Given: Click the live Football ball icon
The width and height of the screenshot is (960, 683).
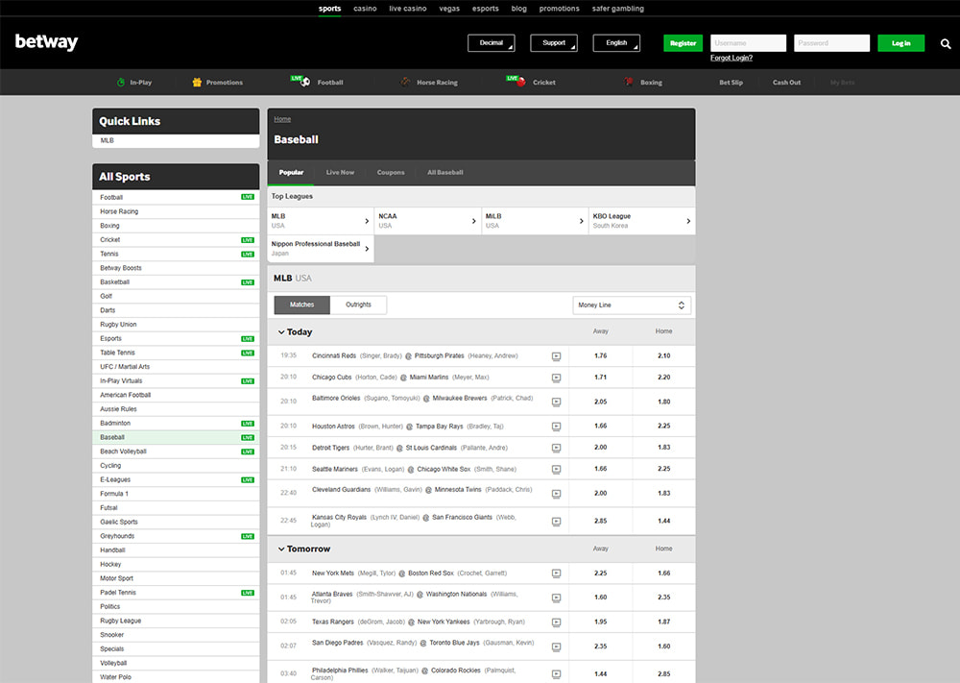Looking at the screenshot, I should [x=305, y=82].
